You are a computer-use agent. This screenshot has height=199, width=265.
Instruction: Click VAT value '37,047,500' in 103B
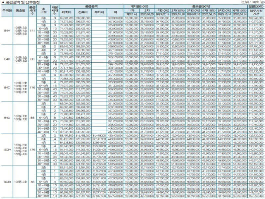click(99, 196)
